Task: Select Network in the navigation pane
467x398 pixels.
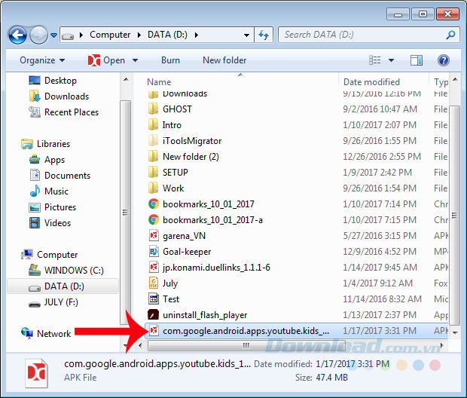Action: tap(46, 333)
